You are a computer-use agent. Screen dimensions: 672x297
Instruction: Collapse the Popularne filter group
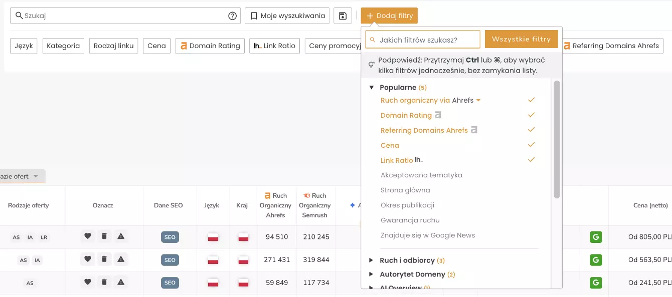(372, 87)
